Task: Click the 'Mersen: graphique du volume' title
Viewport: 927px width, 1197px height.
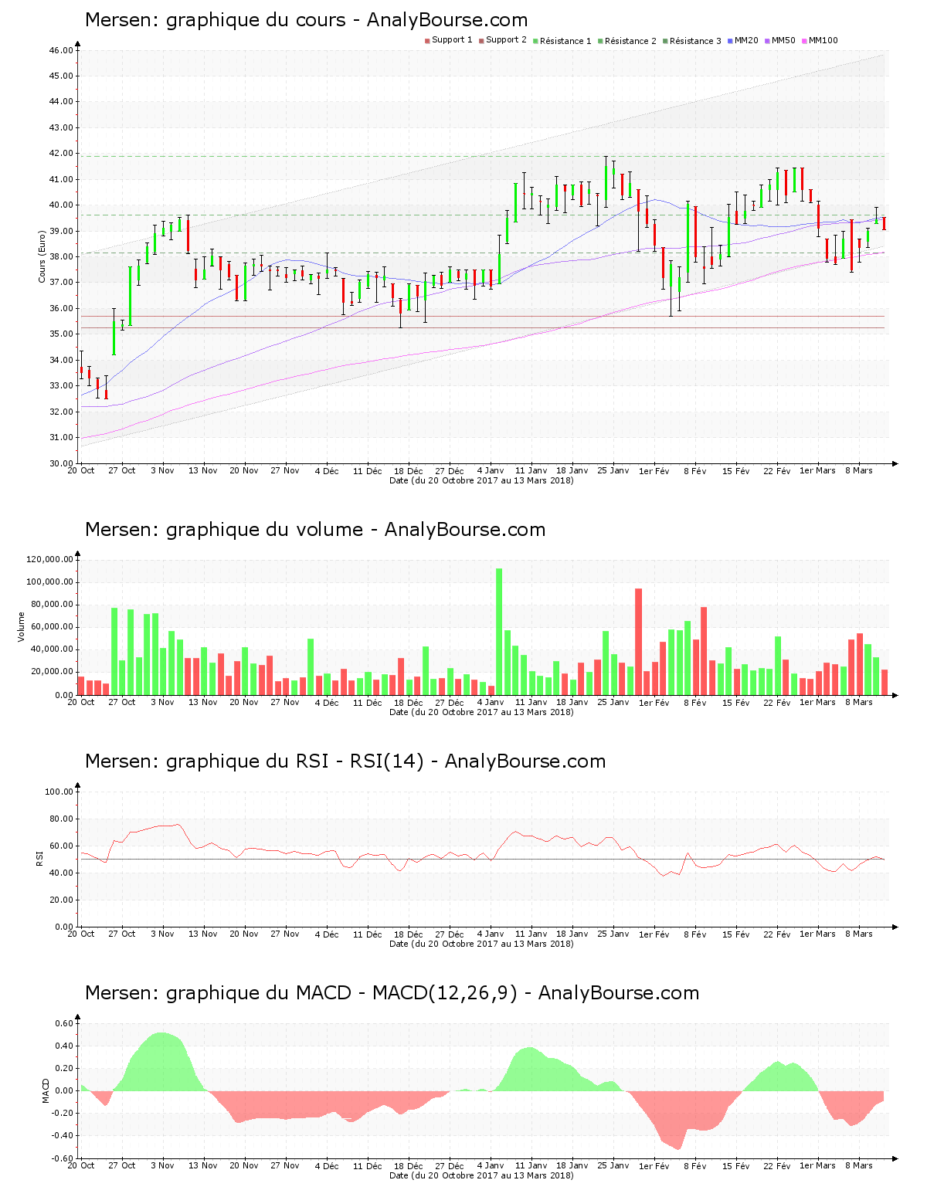Action: [315, 530]
